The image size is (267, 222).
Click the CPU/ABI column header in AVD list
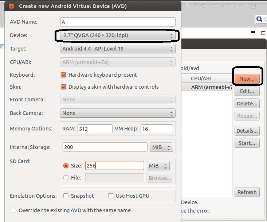(211, 78)
